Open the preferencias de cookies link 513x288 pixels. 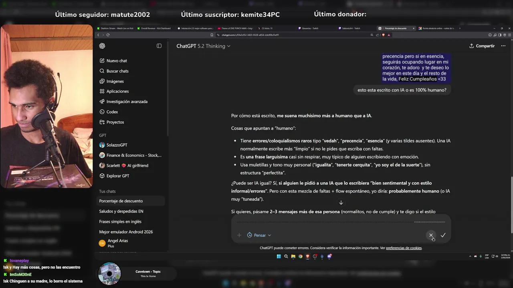pyautogui.click(x=404, y=248)
